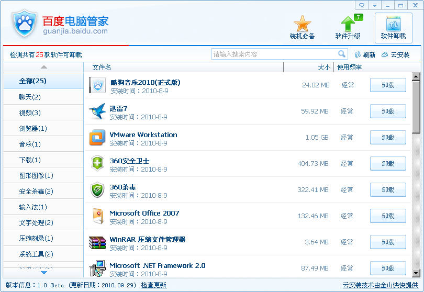The image size is (424, 292).
Task: Click the 云安装 cloud install button
Action: point(395,54)
